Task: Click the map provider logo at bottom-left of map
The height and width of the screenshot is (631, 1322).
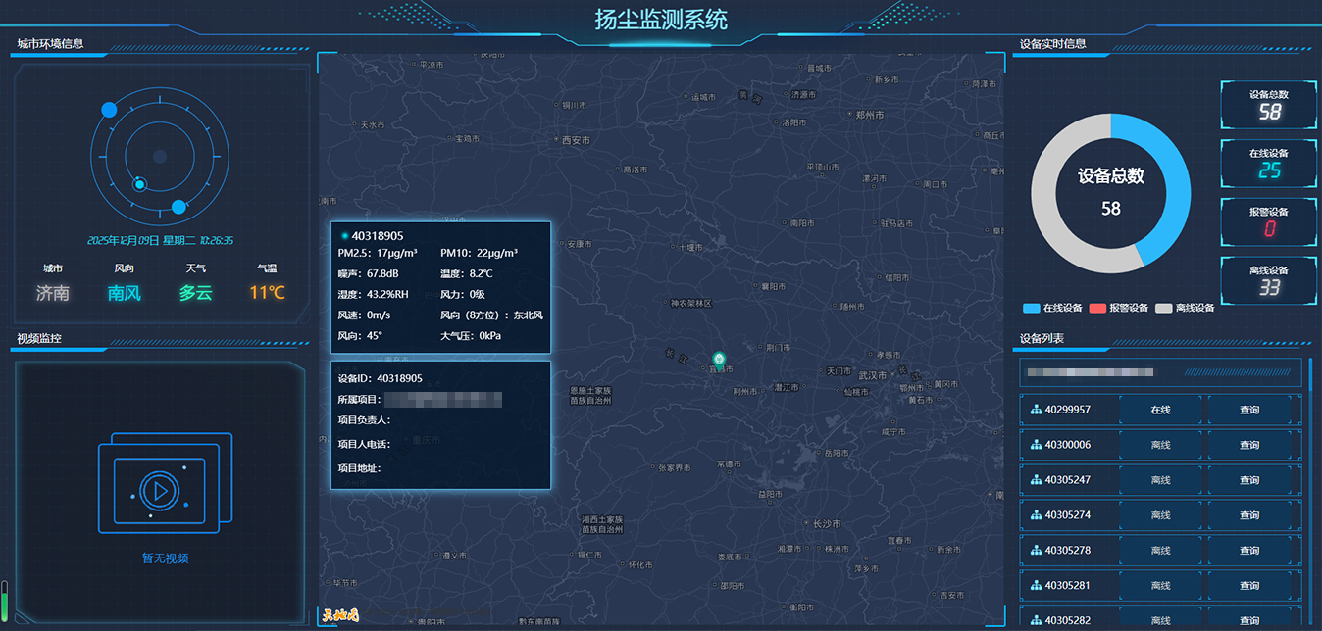Action: click(x=340, y=616)
